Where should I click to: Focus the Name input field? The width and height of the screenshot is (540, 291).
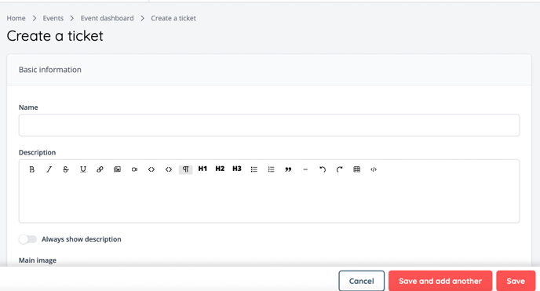click(269, 125)
